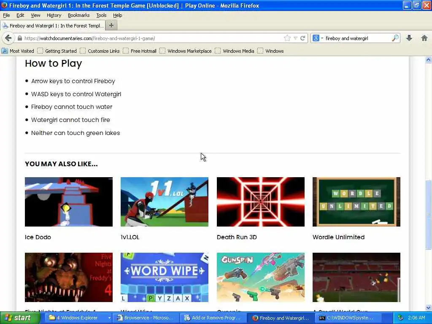Open the Ice Dodo game thumbnail
Image resolution: width=432 pixels, height=324 pixels.
[x=69, y=202]
